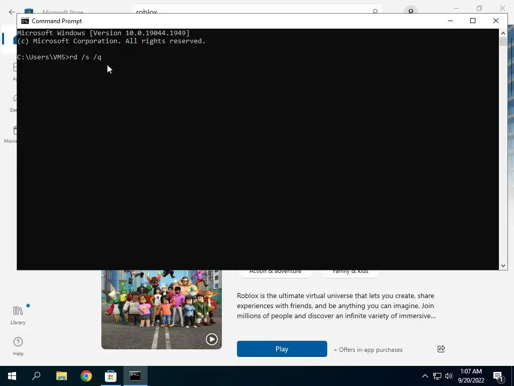Open the Windows Start menu
The image size is (514, 386).
(x=12, y=376)
